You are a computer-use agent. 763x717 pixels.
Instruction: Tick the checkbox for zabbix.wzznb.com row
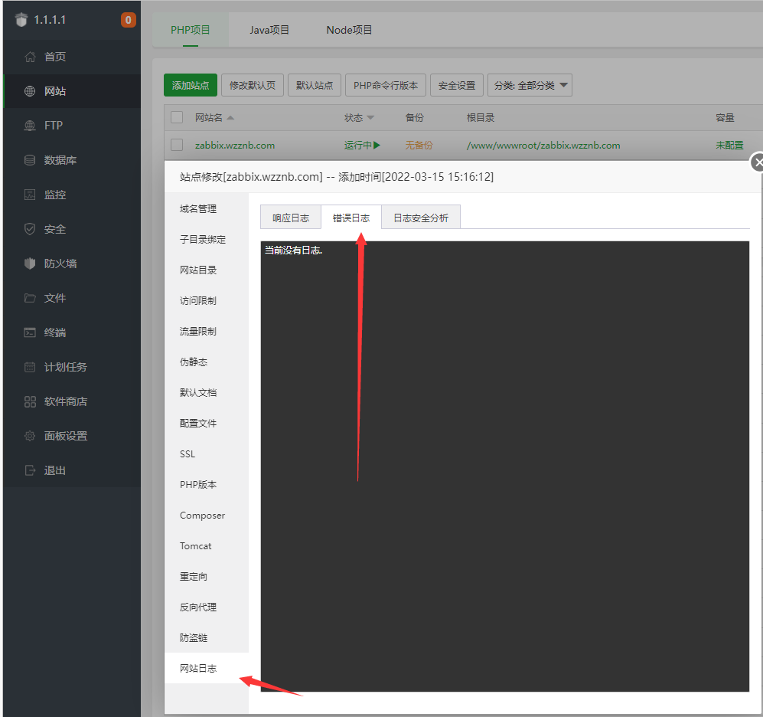pos(177,145)
